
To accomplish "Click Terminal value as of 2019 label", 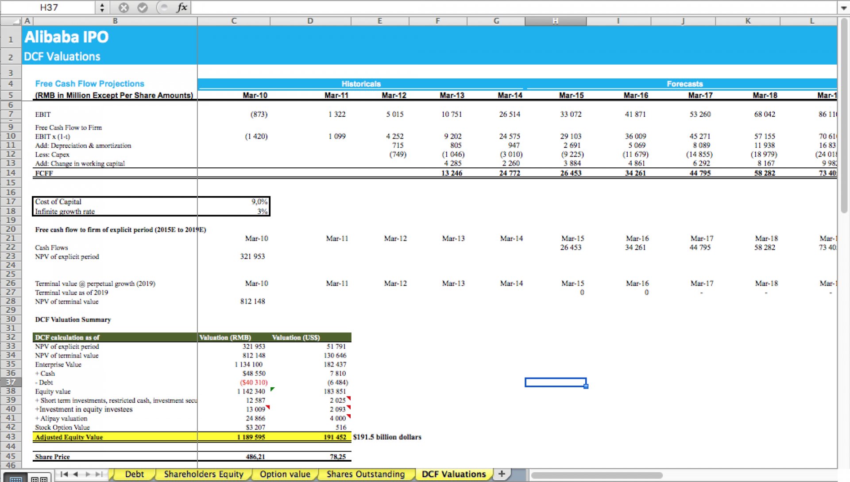I will click(x=72, y=293).
